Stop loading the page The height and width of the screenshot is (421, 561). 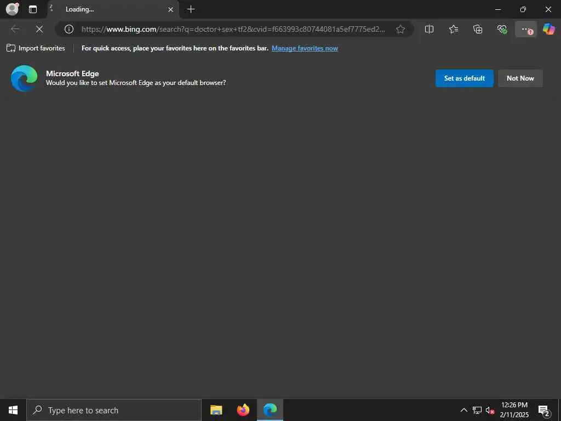point(39,29)
